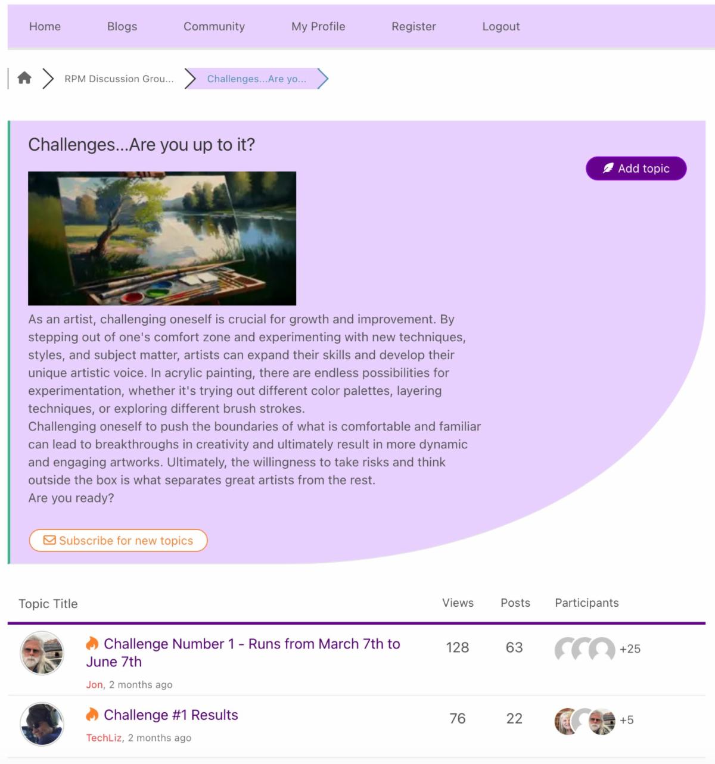Click the TechLiz author name

pos(104,738)
